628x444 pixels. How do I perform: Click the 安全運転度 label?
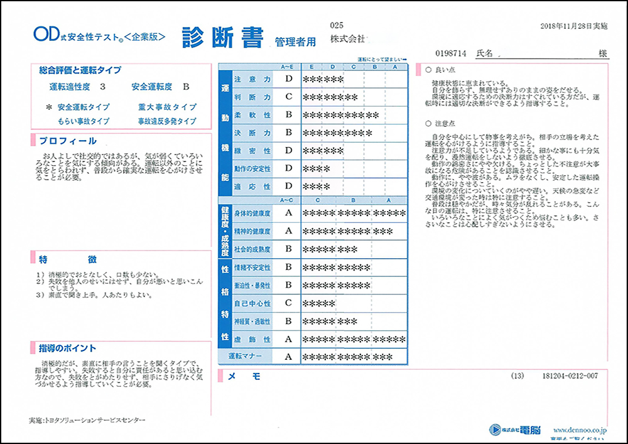point(152,87)
